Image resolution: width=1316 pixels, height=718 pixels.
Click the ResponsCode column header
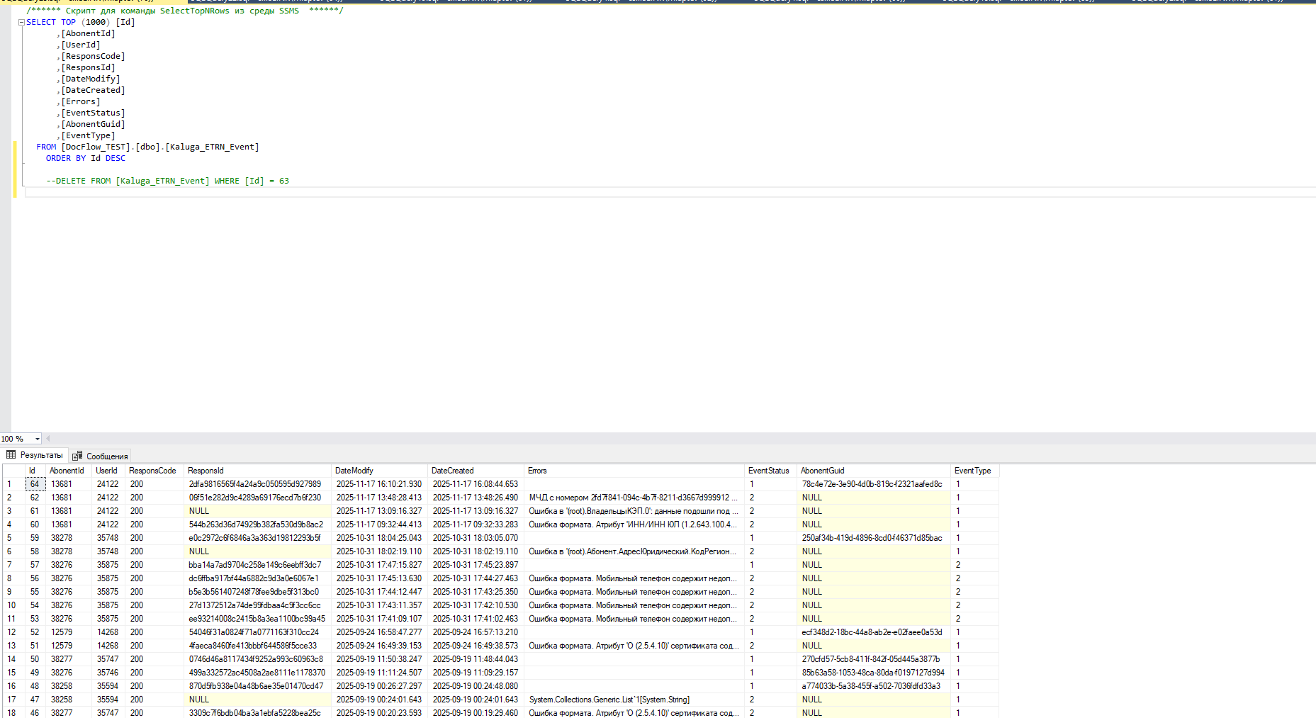tap(154, 471)
